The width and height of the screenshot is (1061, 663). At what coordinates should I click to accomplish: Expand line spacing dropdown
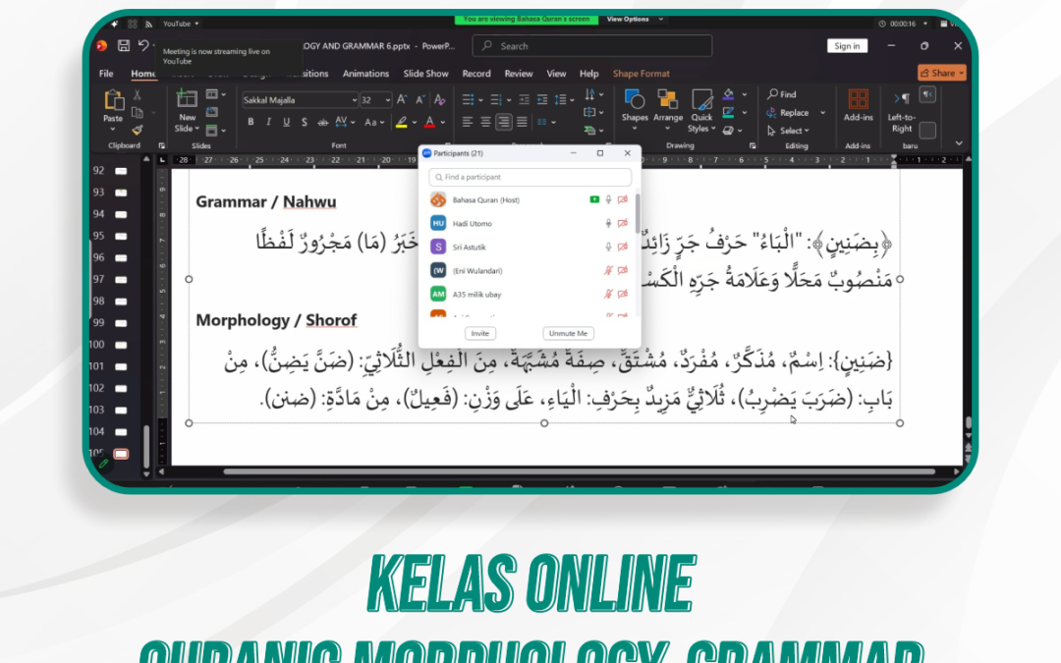(572, 100)
